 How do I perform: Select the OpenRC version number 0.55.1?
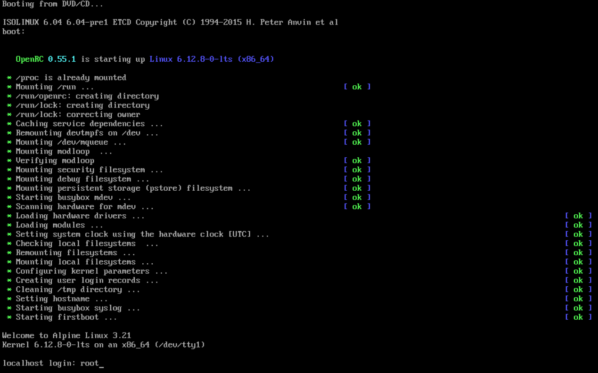(x=62, y=59)
